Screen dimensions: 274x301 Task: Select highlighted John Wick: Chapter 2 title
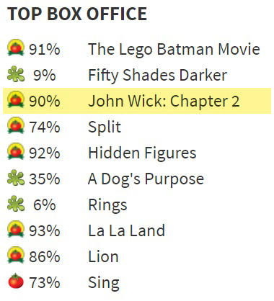[x=164, y=101]
